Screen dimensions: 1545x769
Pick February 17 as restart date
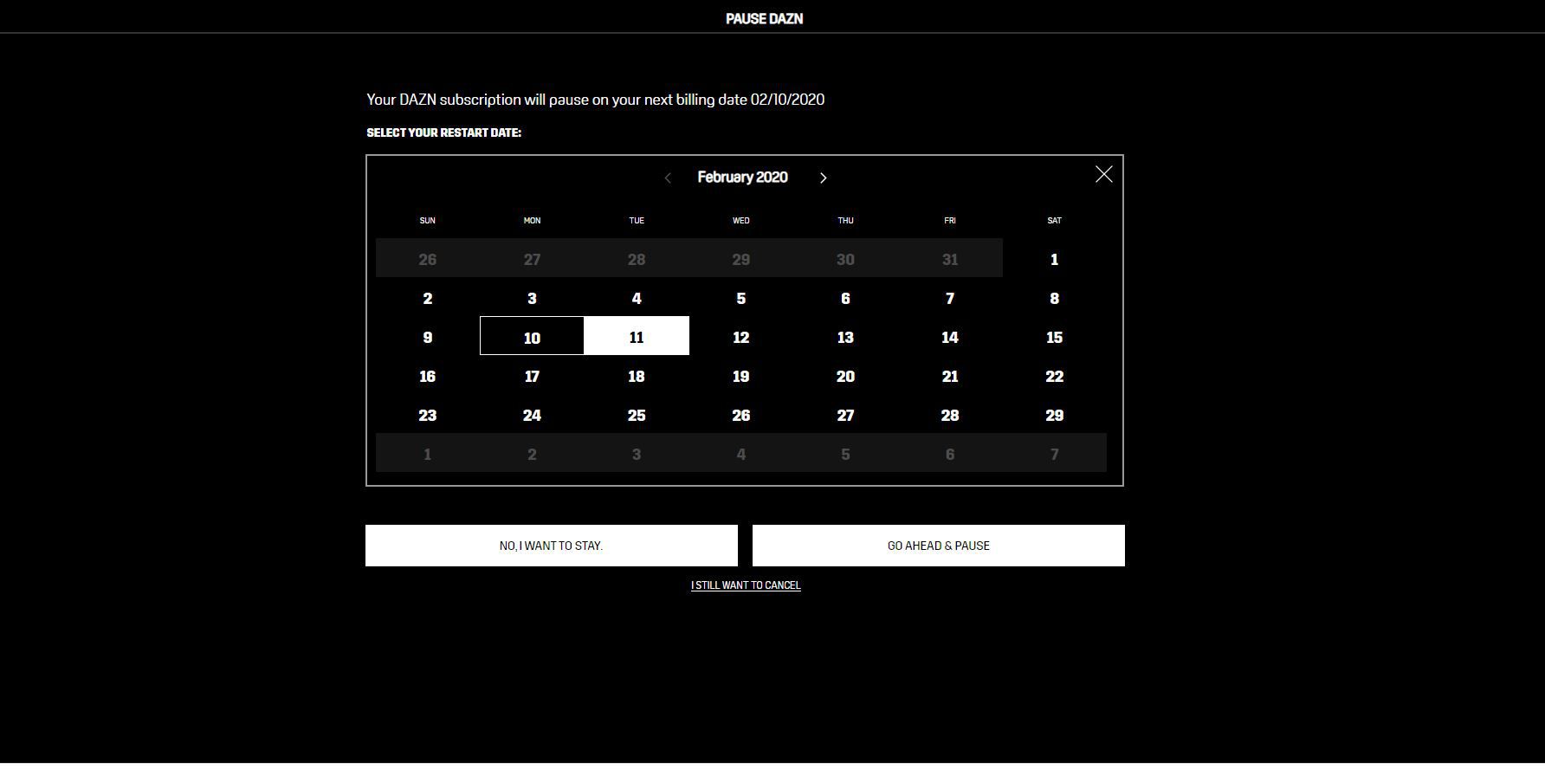532,375
